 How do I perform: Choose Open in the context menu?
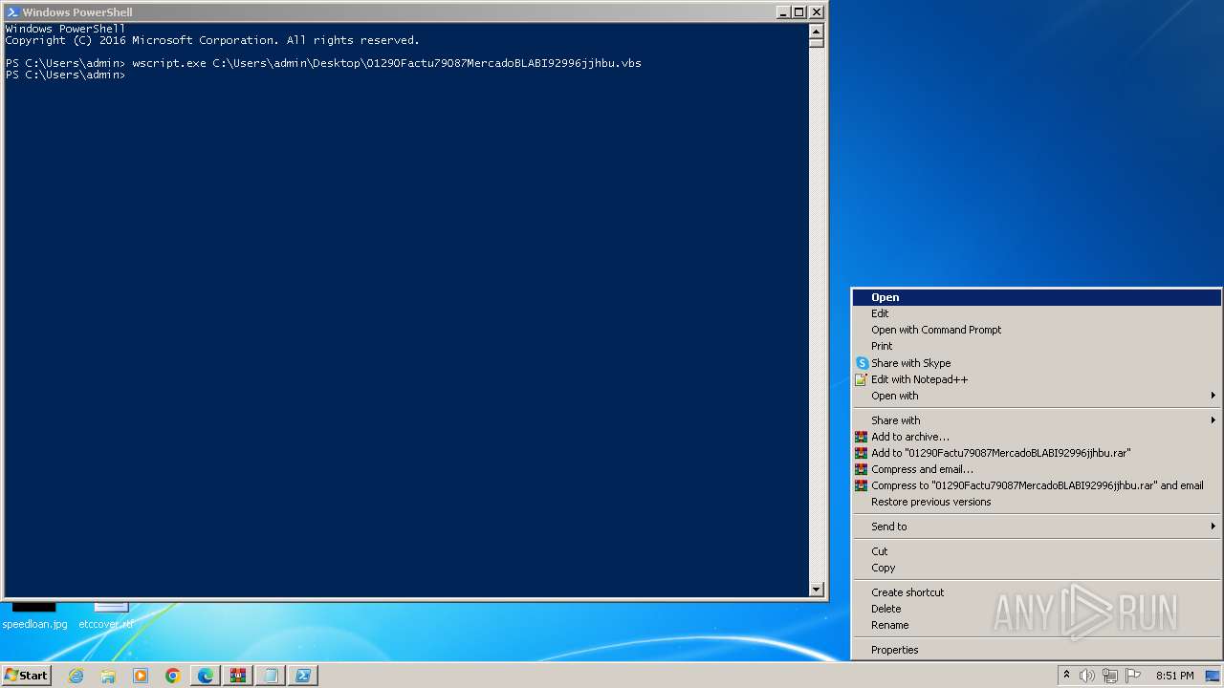[x=1037, y=297]
